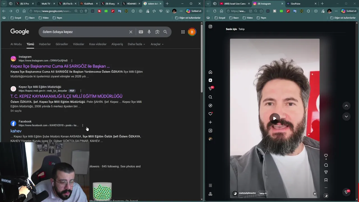Screen dimensions: 359x202
Task: Open T.C. Kepez Kaymakamlığı PDF result link
Action: tap(66, 96)
